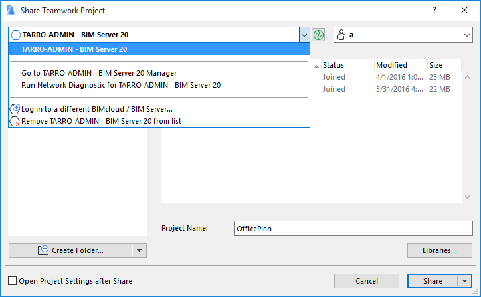The image size is (481, 297).
Task: Click the green refresh server icon
Action: (318, 35)
